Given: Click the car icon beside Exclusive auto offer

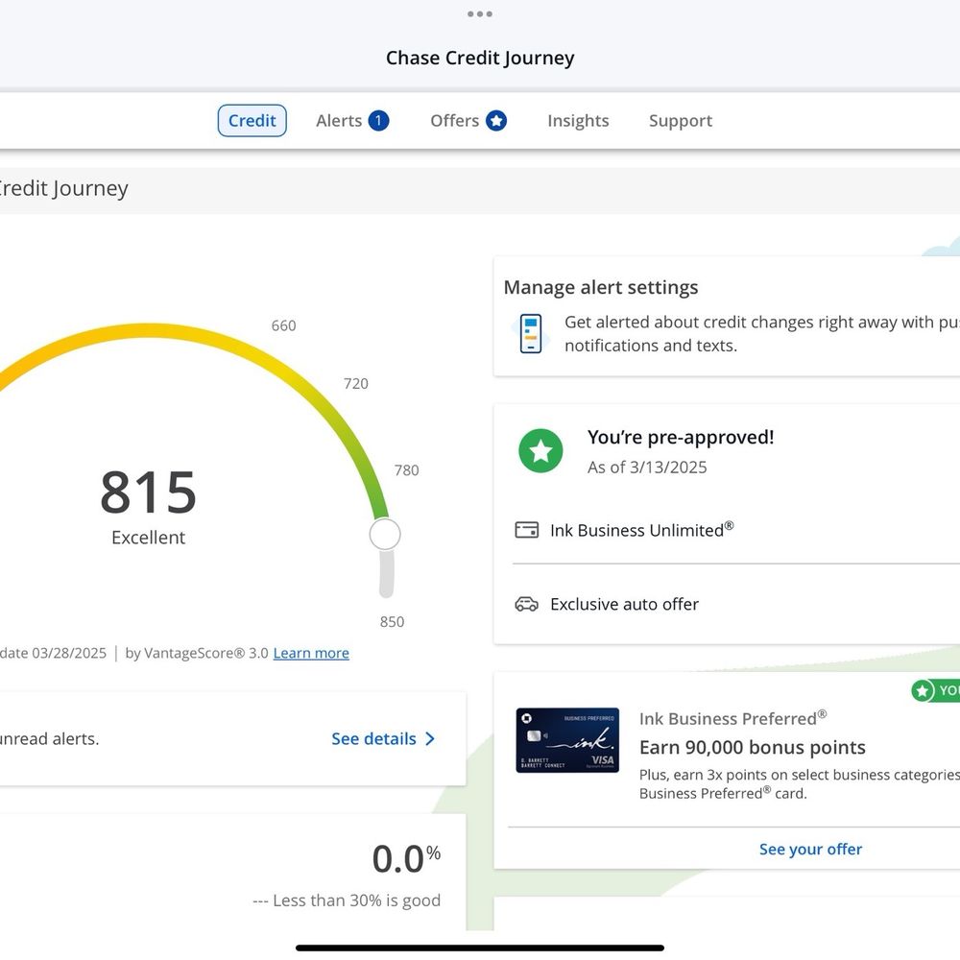Looking at the screenshot, I should click(x=526, y=604).
